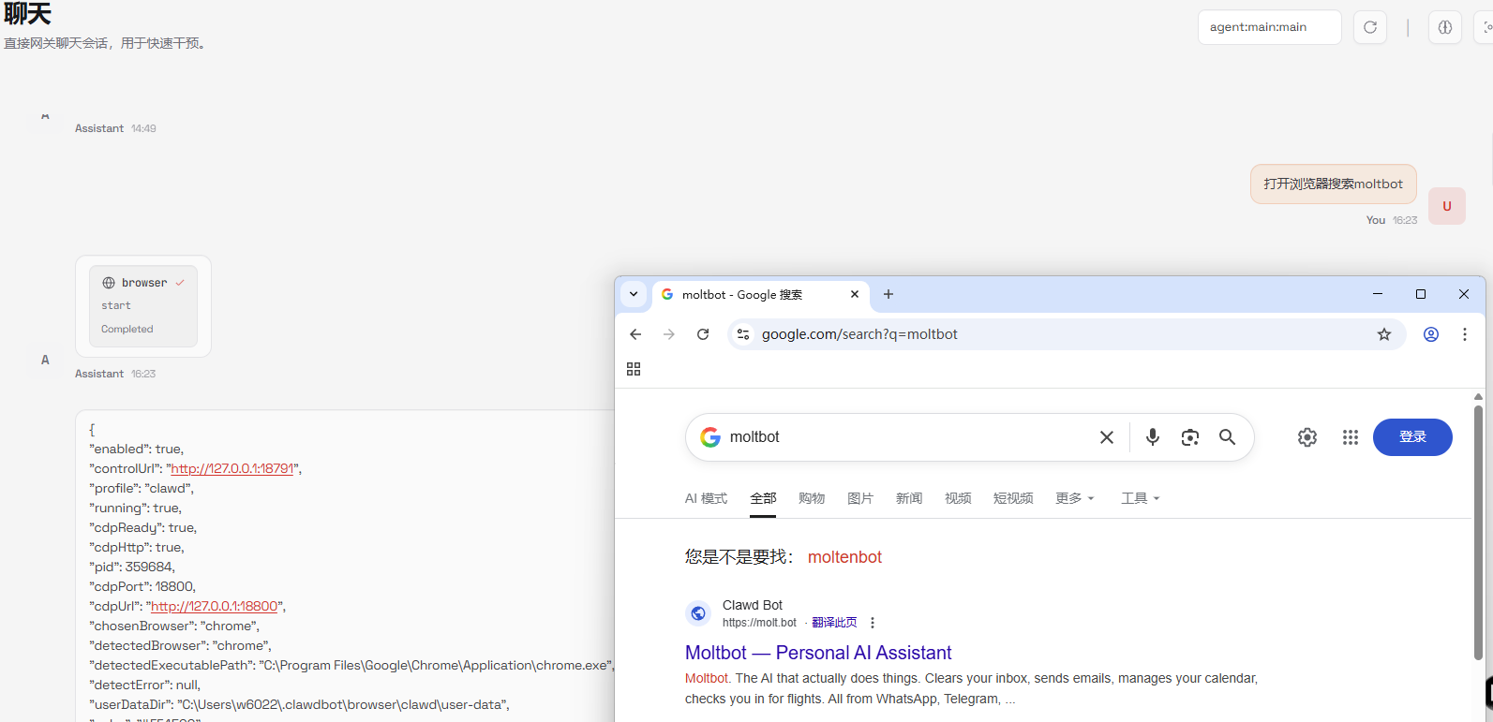Click the Chrome page vertical scrollbar

pos(1478,532)
